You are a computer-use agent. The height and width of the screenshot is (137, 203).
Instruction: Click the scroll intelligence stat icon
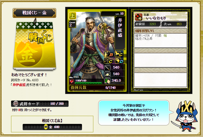[107, 81]
